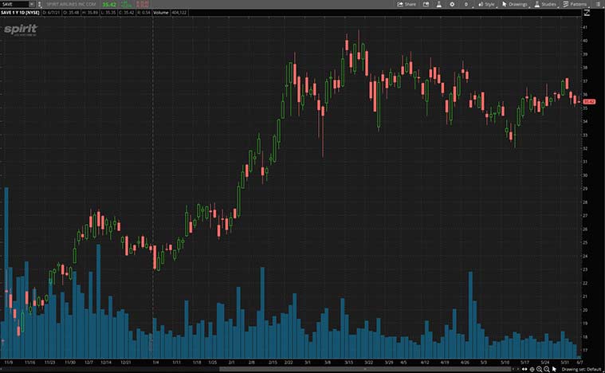
Task: Click the zoom out magnifier icon
Action: [x=546, y=369]
